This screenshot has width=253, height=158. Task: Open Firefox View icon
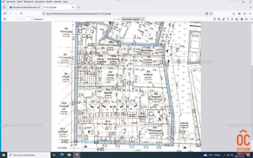pyautogui.click(x=4, y=7)
